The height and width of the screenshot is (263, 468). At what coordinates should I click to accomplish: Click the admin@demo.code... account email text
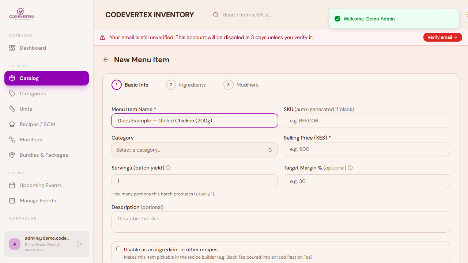[47, 238]
